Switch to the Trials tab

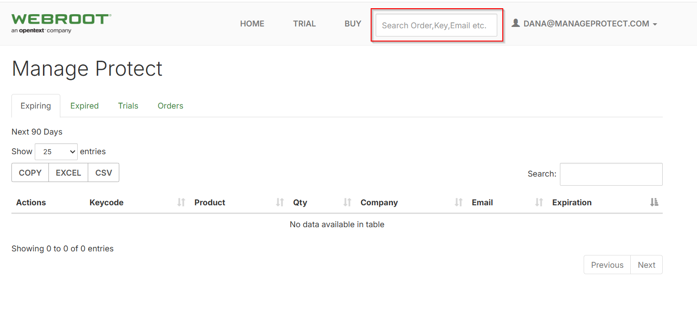click(x=128, y=106)
